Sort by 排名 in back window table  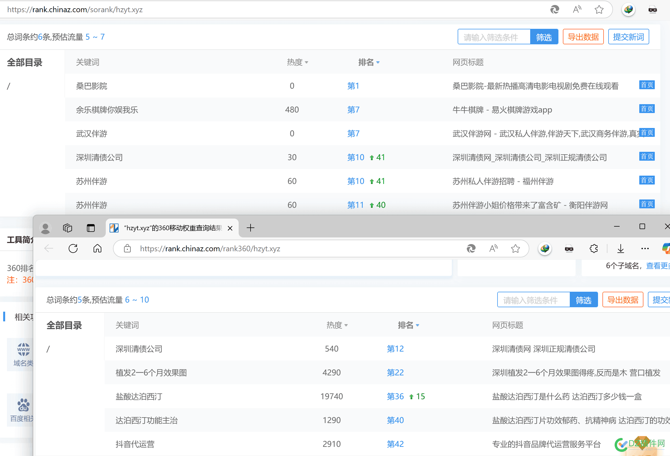[369, 62]
